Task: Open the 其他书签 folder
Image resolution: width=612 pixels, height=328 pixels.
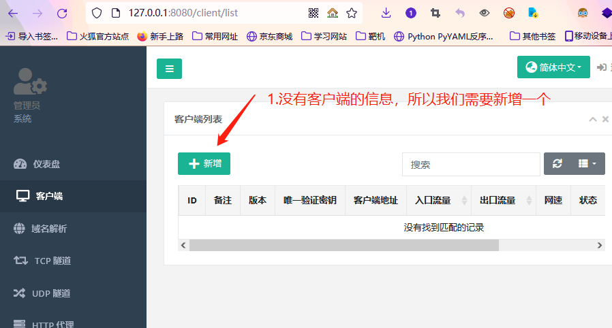Action: (x=533, y=36)
